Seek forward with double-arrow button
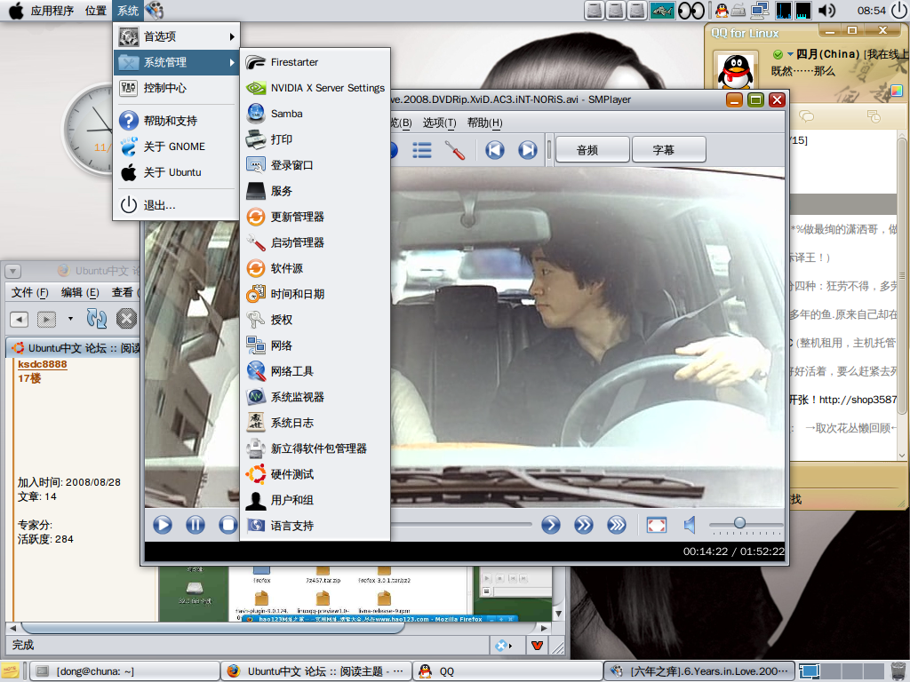Image resolution: width=910 pixels, height=682 pixels. pyautogui.click(x=583, y=526)
